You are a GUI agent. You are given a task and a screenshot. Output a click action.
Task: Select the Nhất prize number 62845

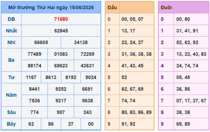click(x=61, y=31)
